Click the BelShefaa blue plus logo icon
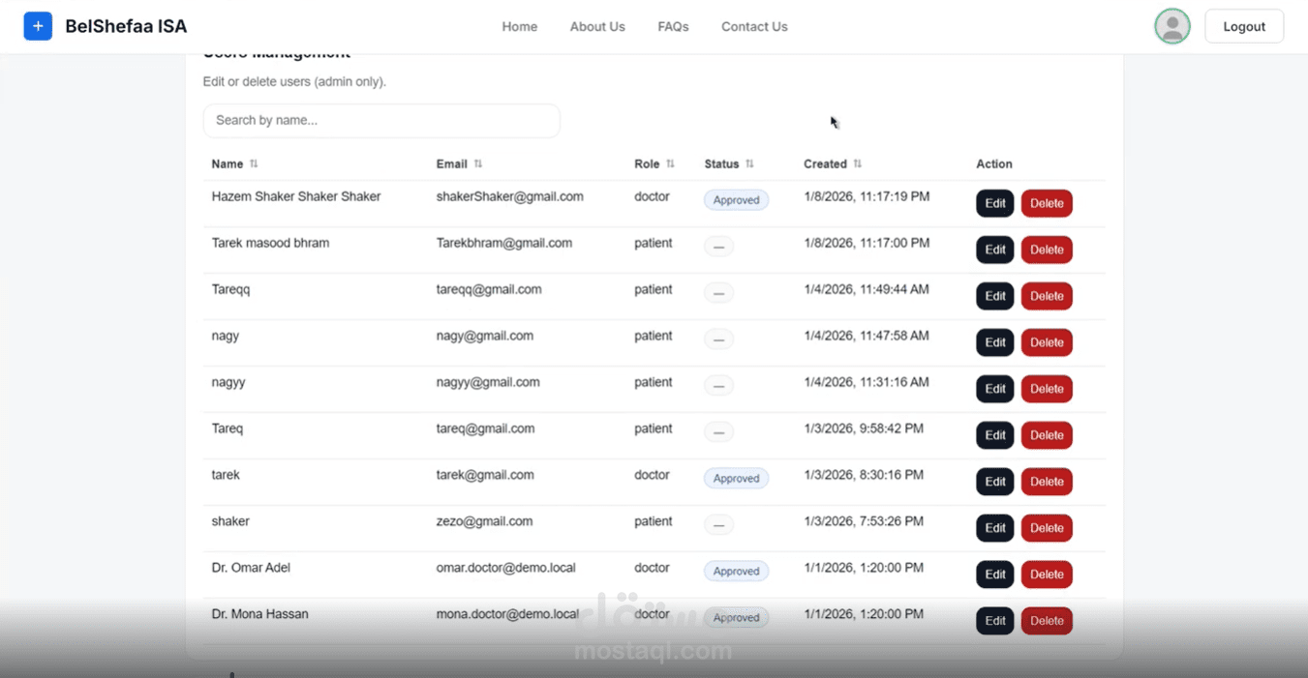Screen dimensions: 1308x678 (x=38, y=26)
